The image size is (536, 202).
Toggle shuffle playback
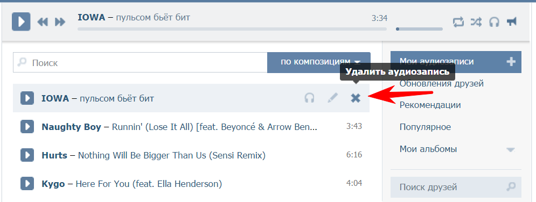(476, 22)
